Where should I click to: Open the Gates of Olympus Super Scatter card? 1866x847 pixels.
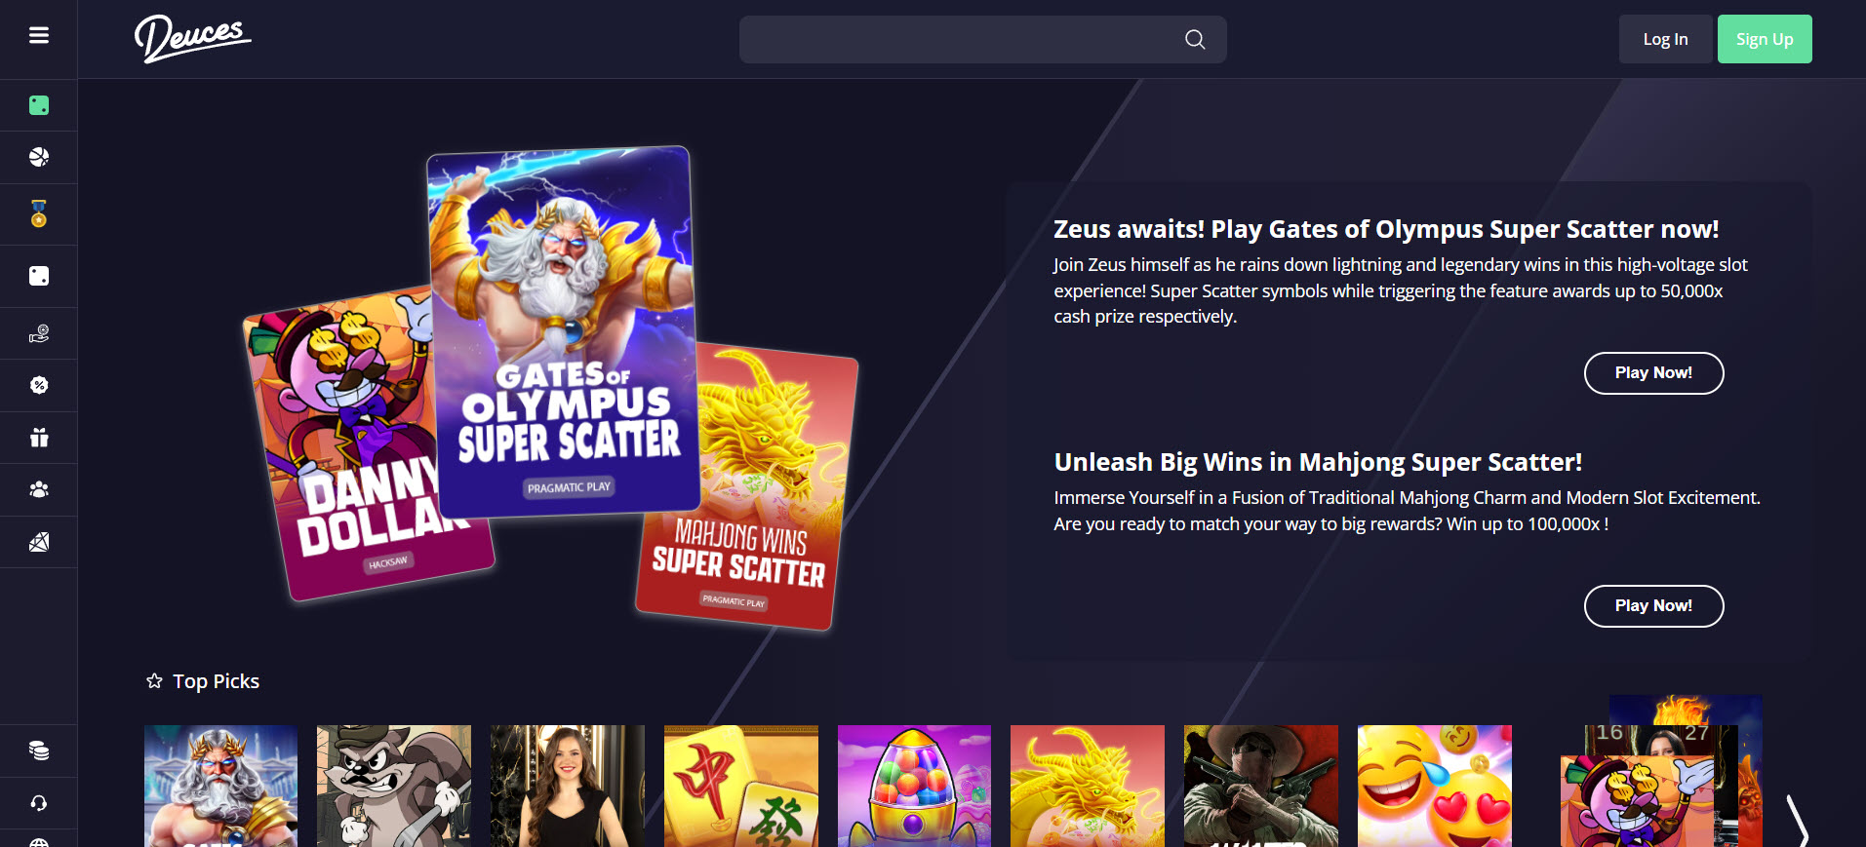point(563,331)
